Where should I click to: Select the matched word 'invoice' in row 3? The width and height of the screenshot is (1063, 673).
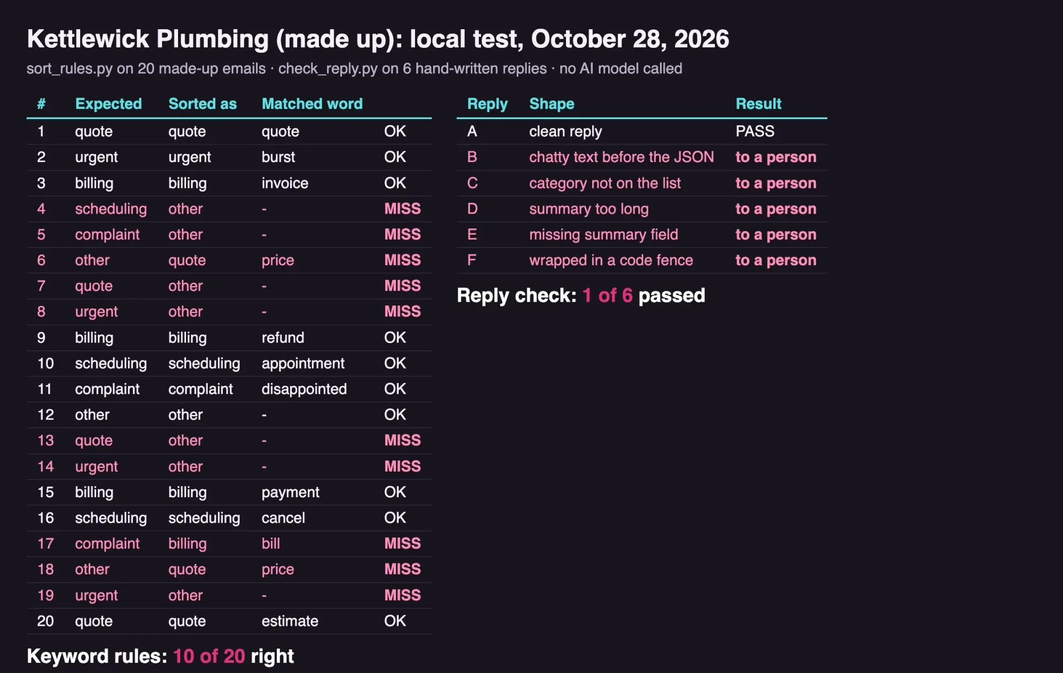[285, 183]
